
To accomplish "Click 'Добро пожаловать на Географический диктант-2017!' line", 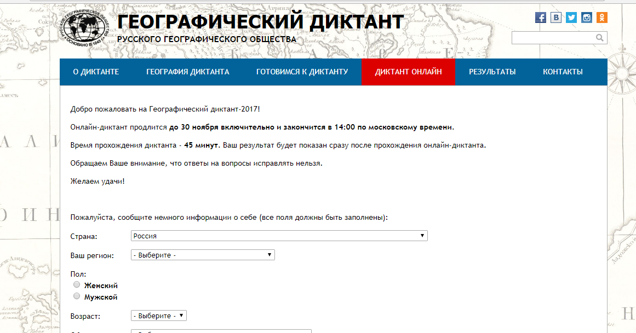I will (165, 109).
